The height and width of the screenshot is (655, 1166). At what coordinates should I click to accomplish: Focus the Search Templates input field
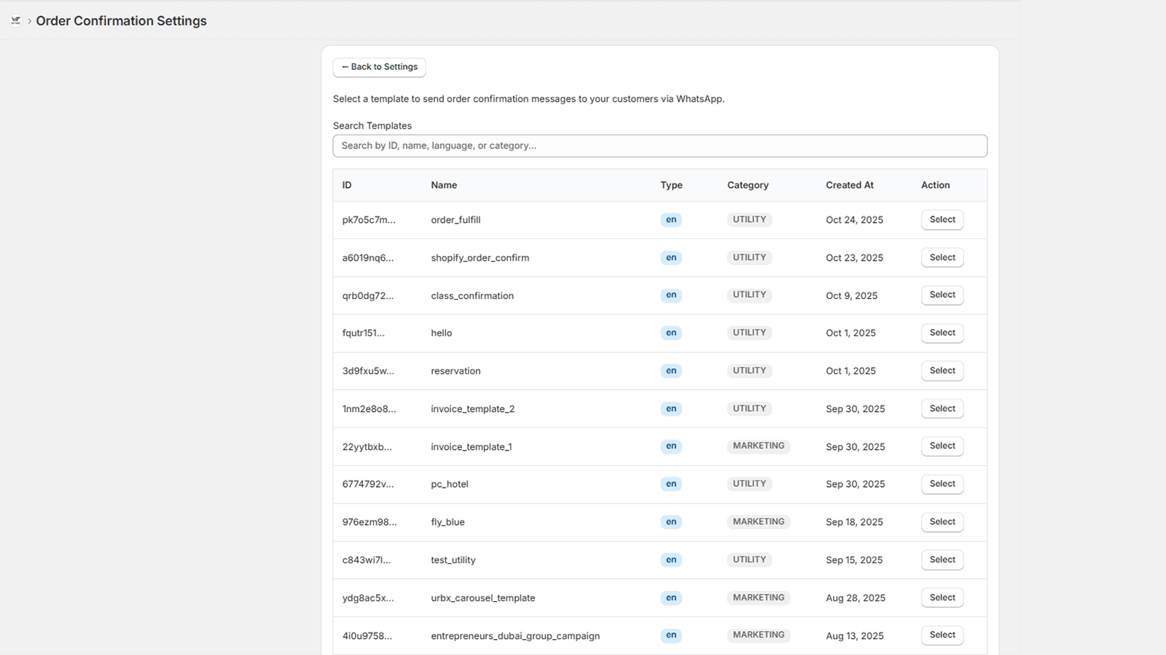coord(660,146)
